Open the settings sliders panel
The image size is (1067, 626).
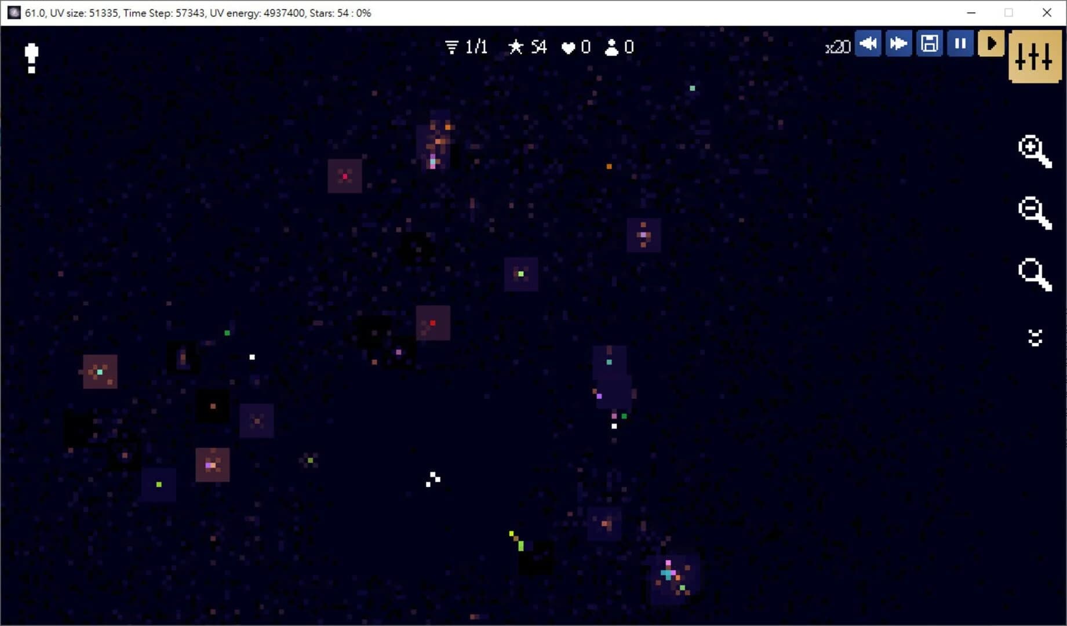tap(1034, 57)
